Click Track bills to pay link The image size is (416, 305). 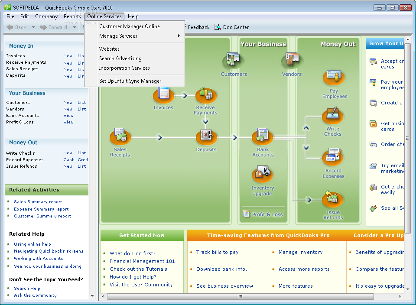(217, 252)
